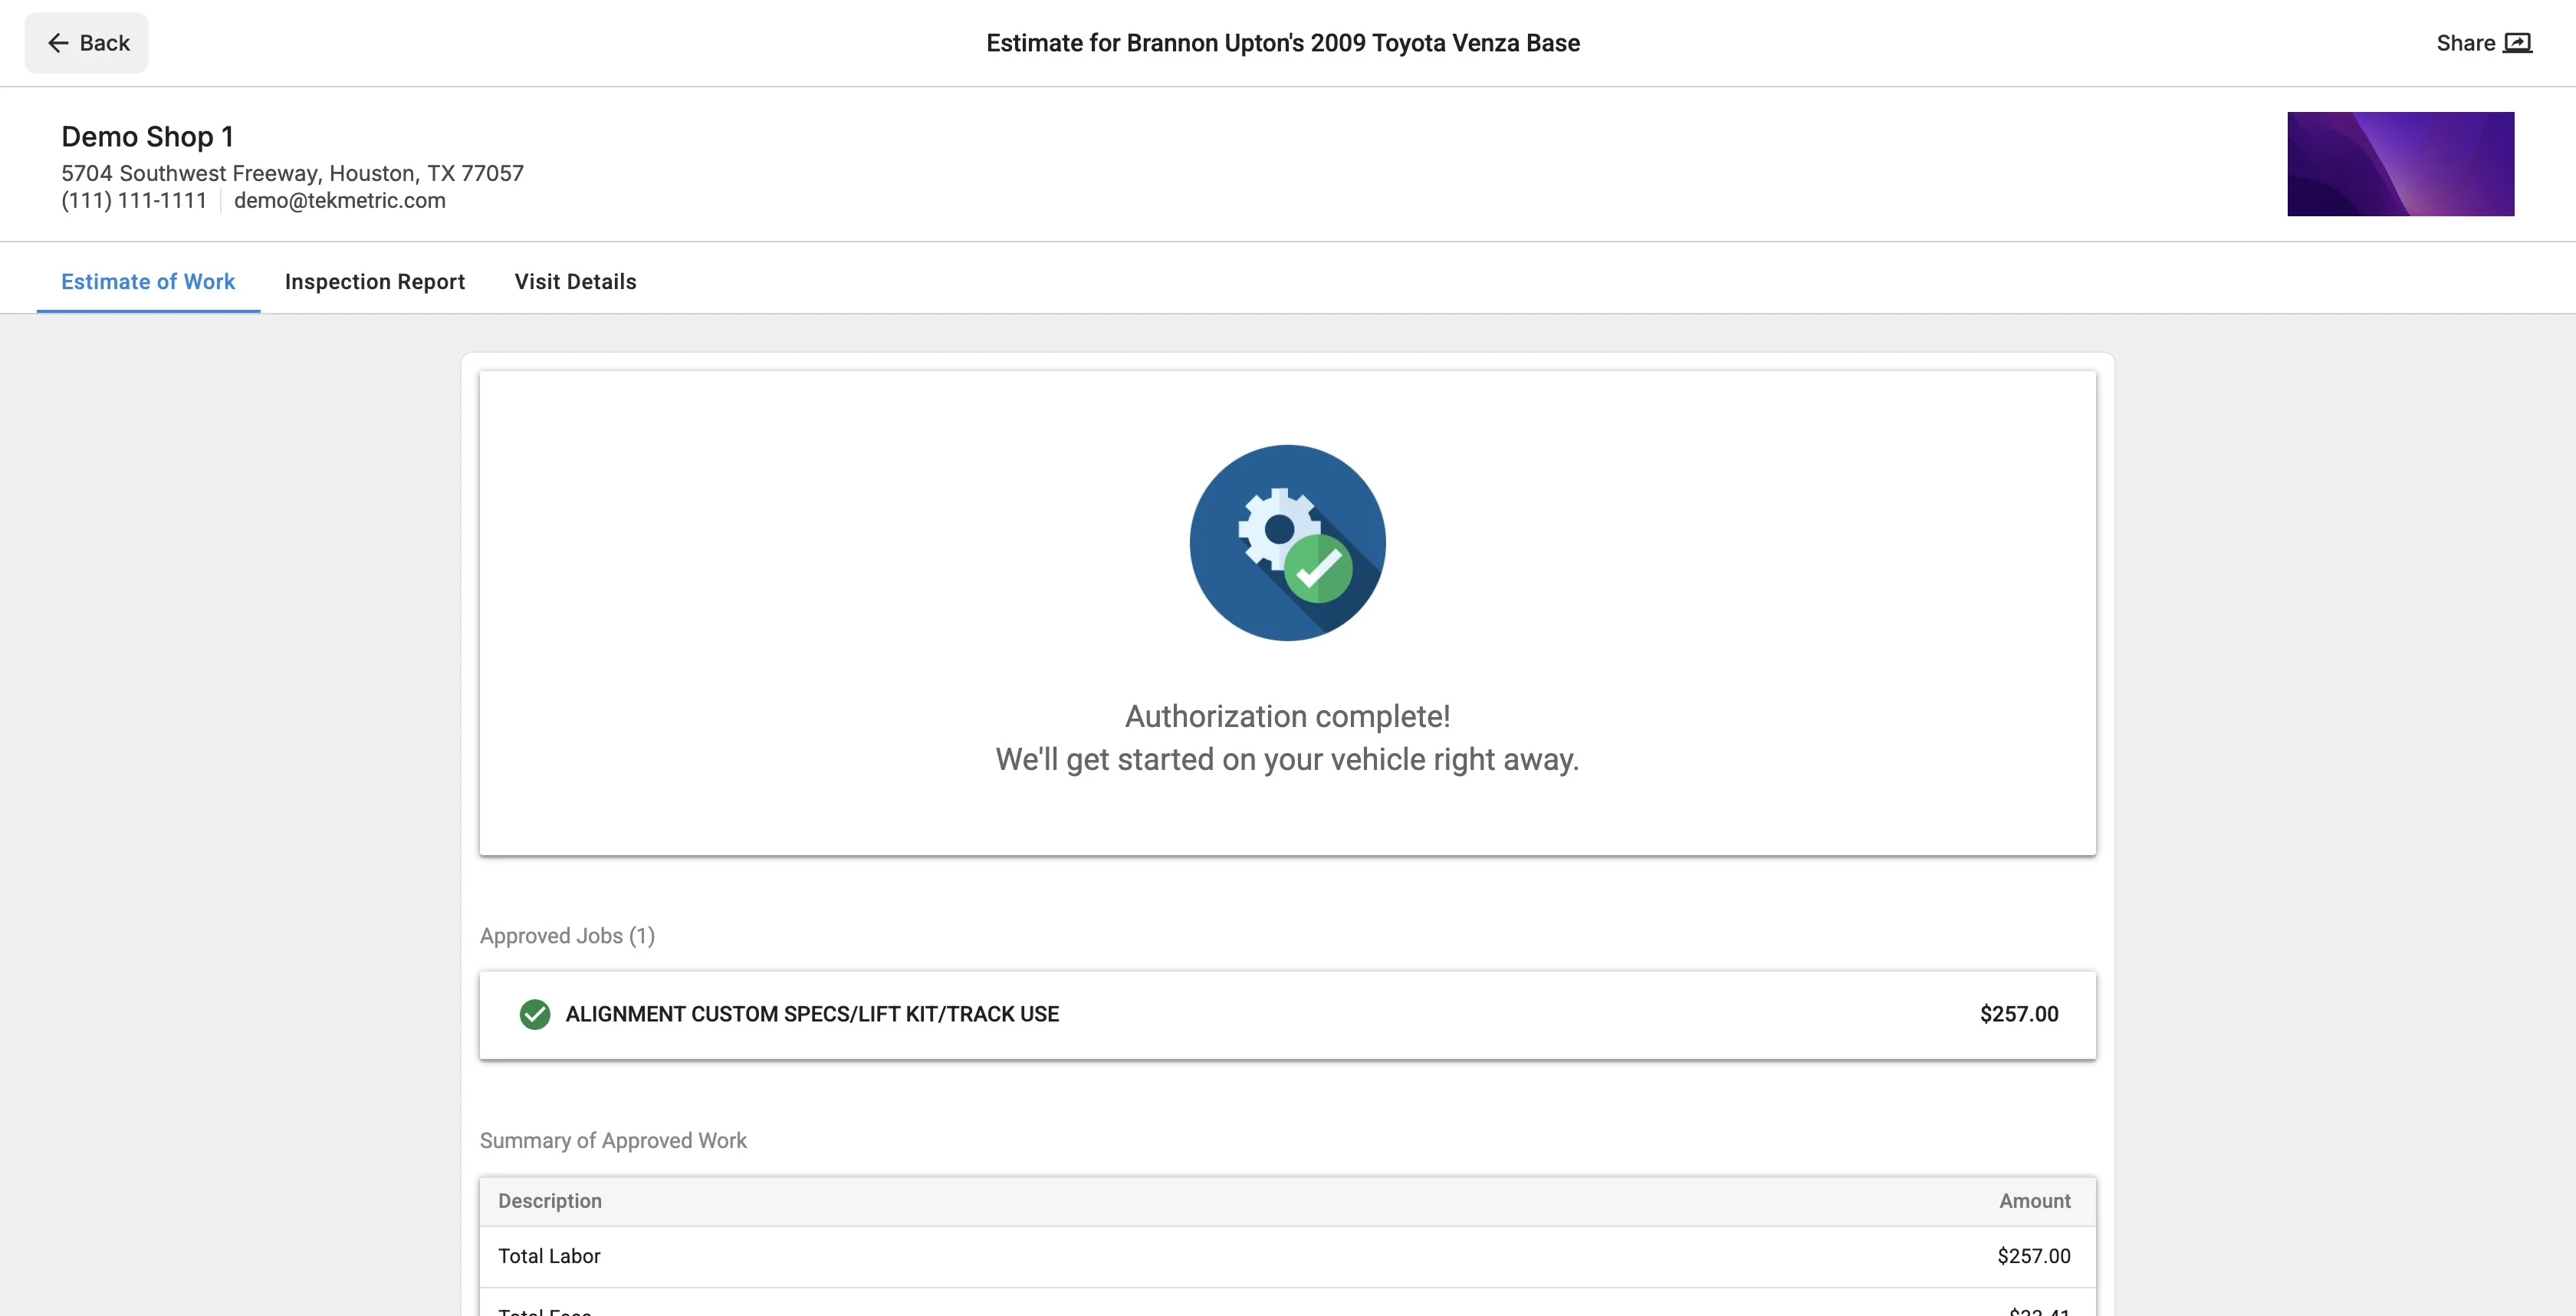Click the Amount column header

[2034, 1201]
